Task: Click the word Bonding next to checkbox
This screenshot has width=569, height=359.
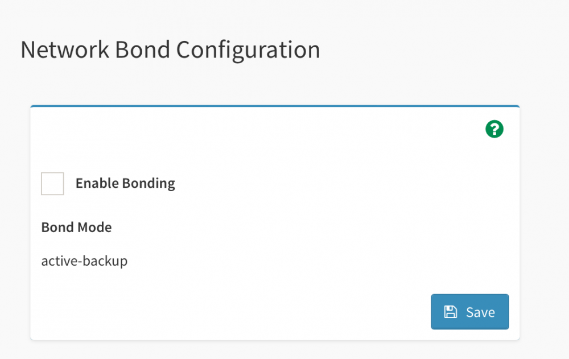Action: [x=149, y=184]
